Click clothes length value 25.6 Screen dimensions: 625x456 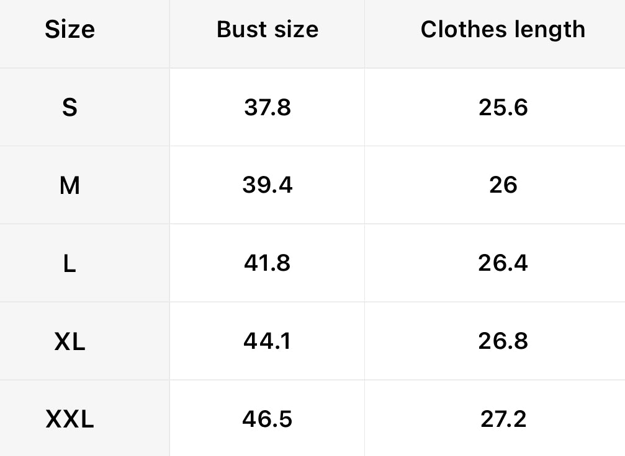click(503, 108)
